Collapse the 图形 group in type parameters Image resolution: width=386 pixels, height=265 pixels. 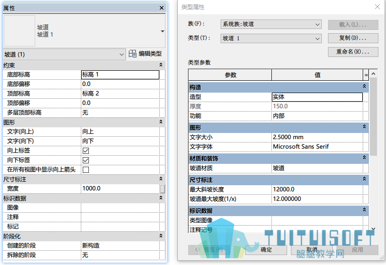[364, 127]
